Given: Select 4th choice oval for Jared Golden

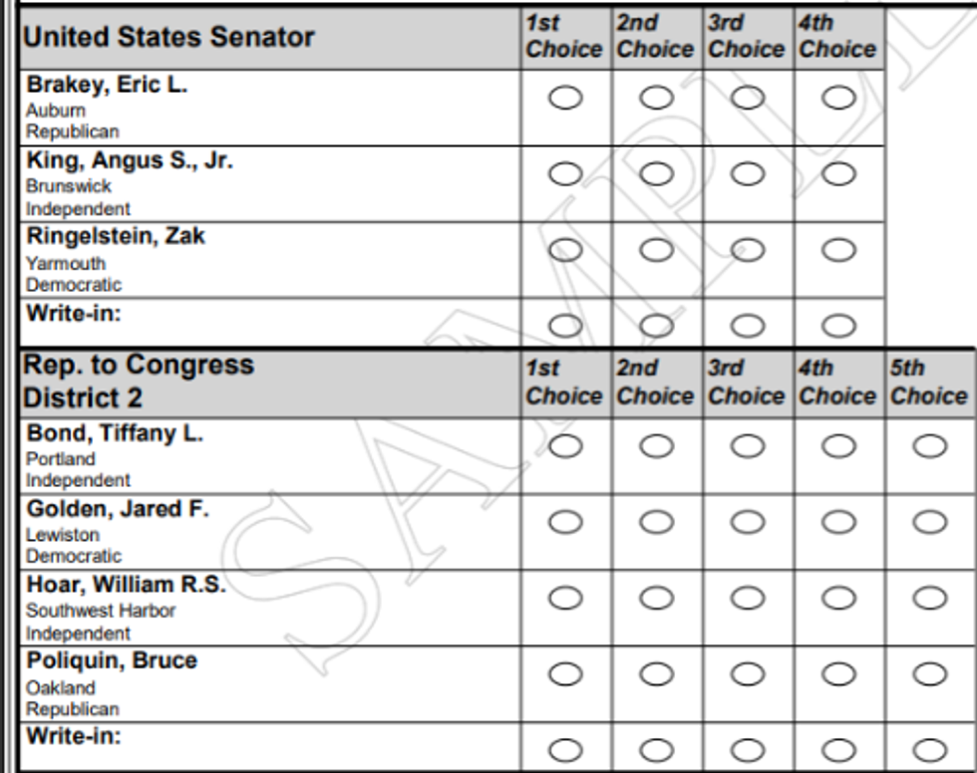Looking at the screenshot, I should point(838,521).
